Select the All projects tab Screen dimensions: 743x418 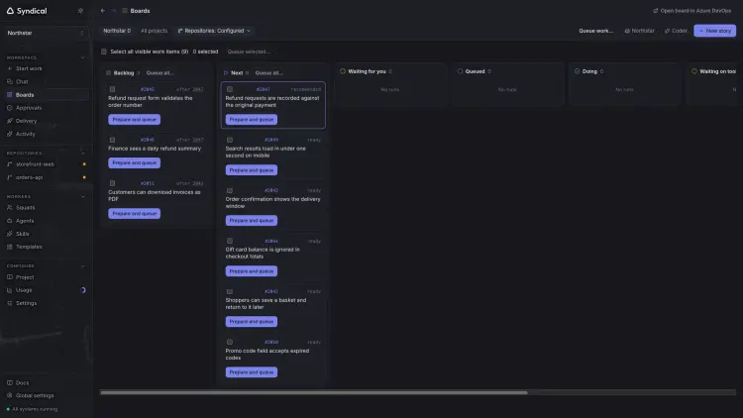click(154, 31)
